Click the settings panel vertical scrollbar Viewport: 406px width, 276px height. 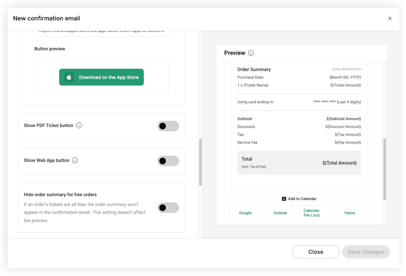(x=200, y=162)
